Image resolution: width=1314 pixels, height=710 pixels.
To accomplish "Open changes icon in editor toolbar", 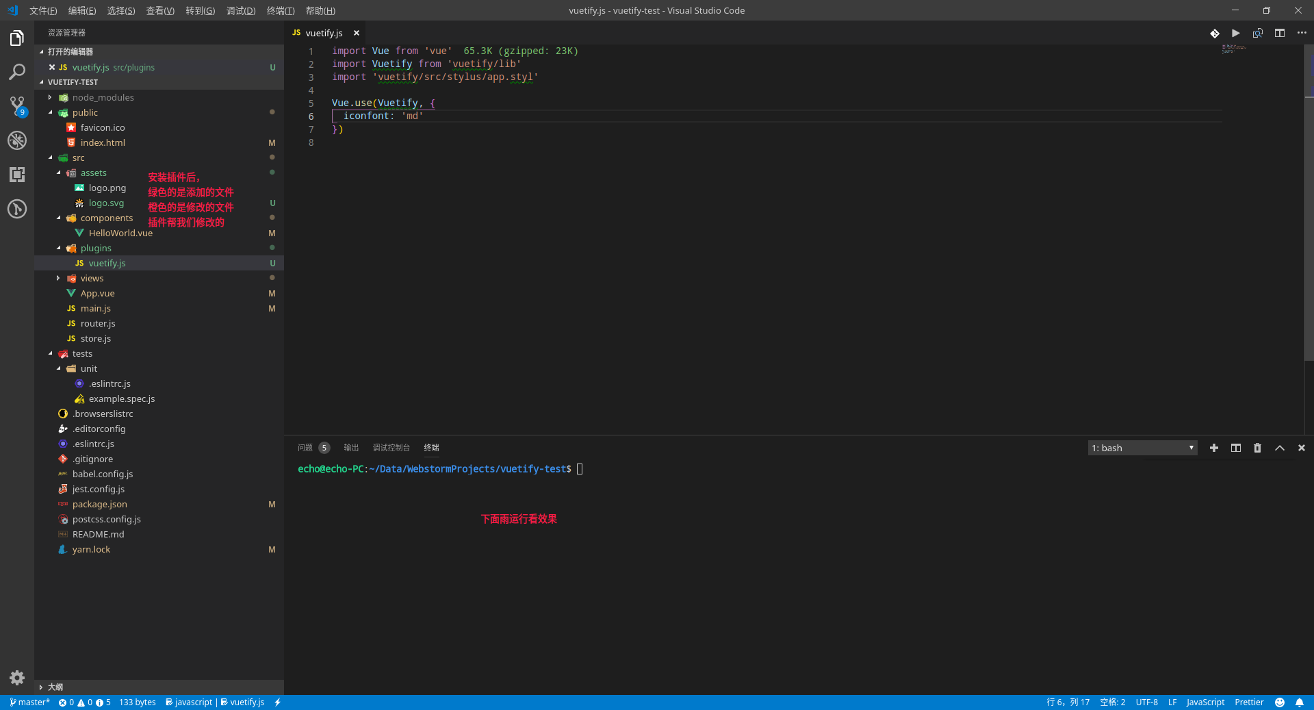I will coord(1258,33).
